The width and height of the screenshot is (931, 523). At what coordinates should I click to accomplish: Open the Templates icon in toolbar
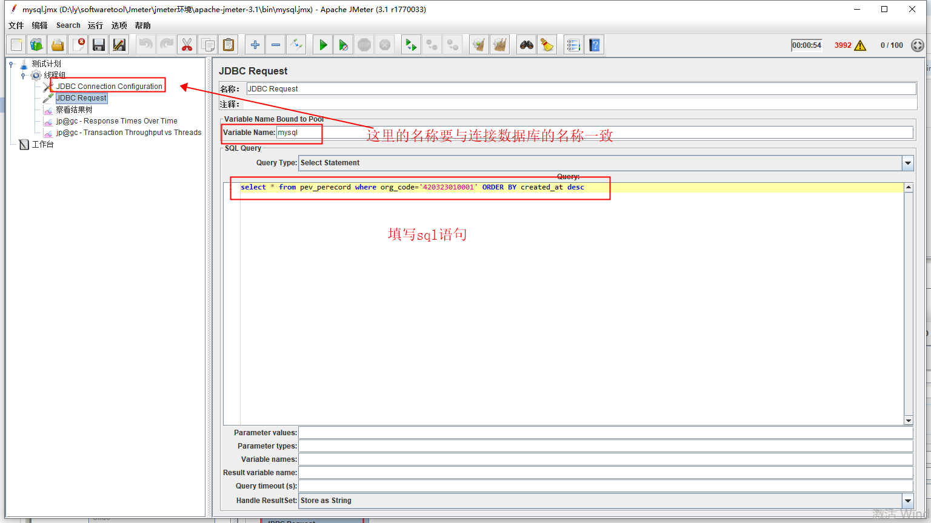coord(37,45)
